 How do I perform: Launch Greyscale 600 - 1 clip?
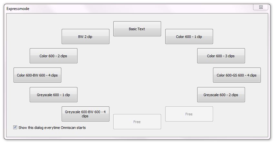[53, 95]
